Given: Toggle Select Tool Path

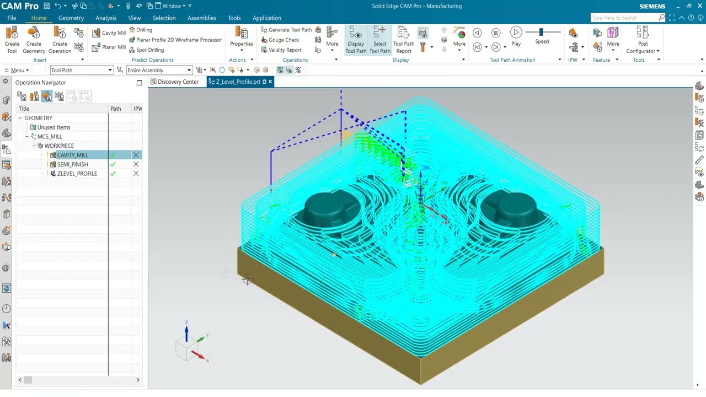Looking at the screenshot, I should [x=380, y=40].
